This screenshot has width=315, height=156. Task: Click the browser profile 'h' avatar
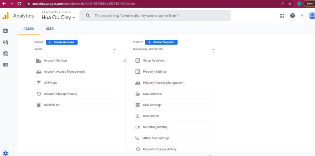pos(299,4)
